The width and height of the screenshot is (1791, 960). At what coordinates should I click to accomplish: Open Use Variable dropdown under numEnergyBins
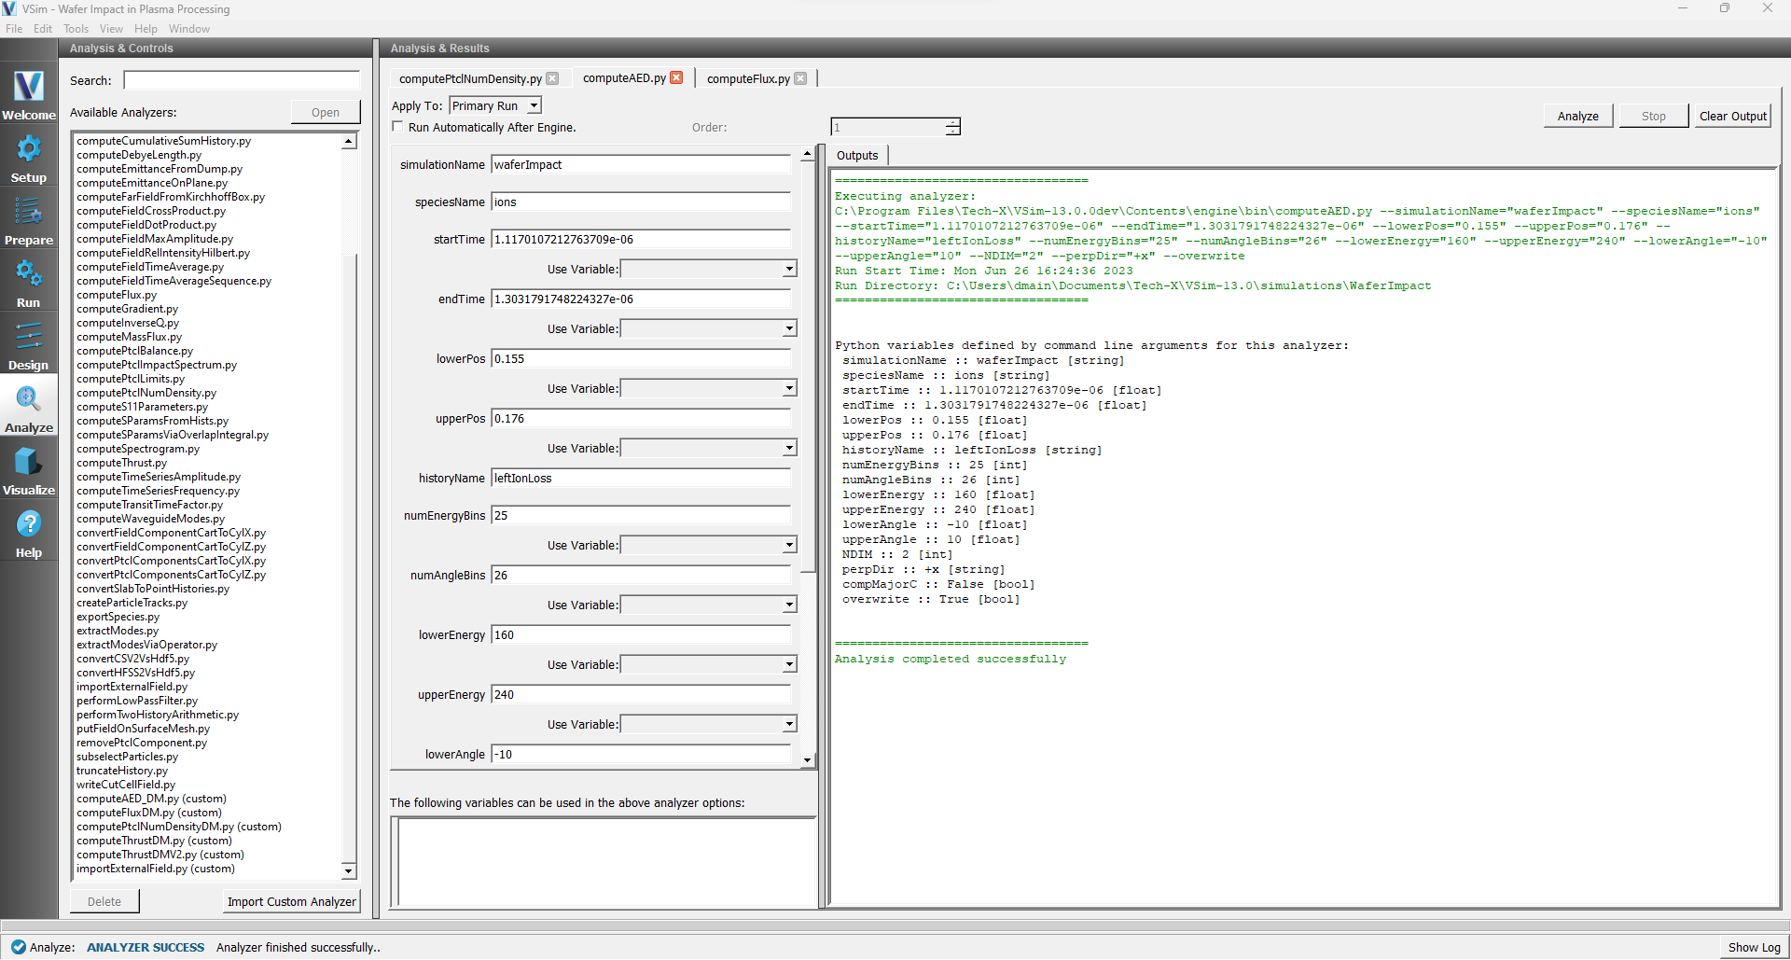(x=709, y=545)
